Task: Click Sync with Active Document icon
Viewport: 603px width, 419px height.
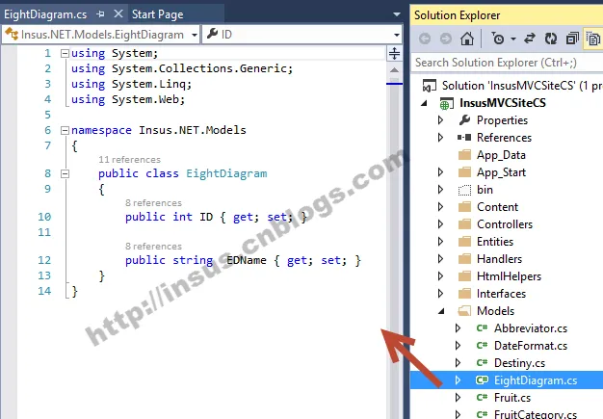Action: tap(530, 39)
